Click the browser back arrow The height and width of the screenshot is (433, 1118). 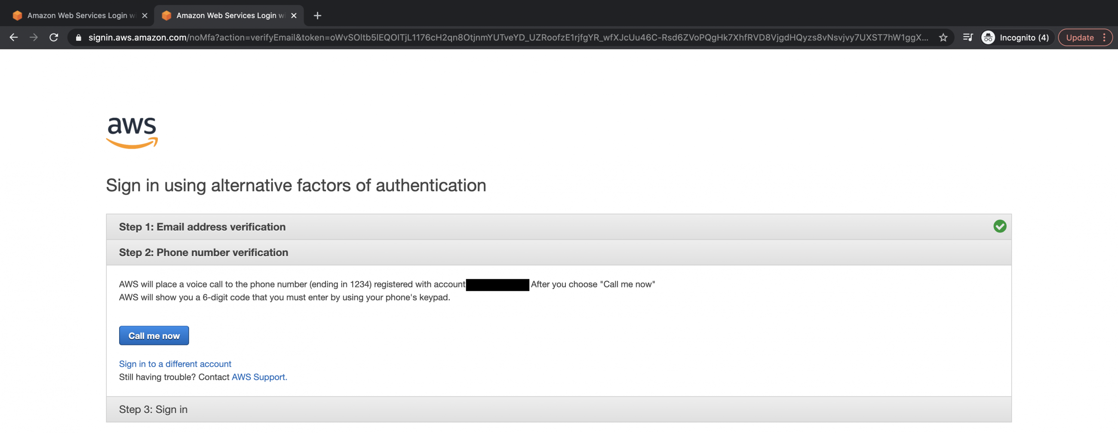tap(14, 38)
